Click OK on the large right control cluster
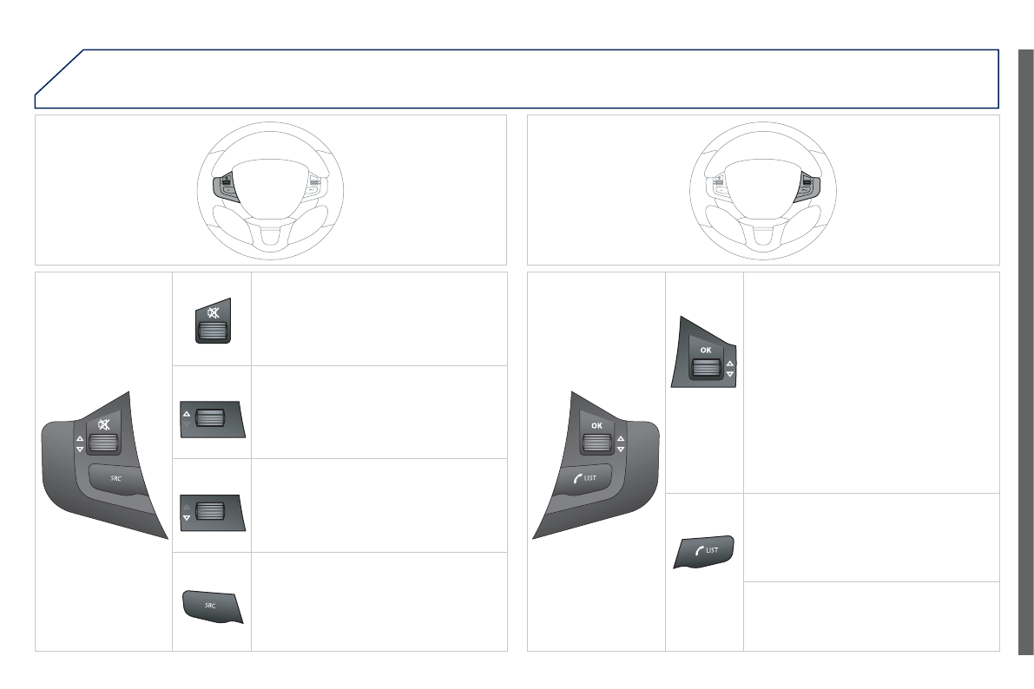 pyautogui.click(x=596, y=425)
